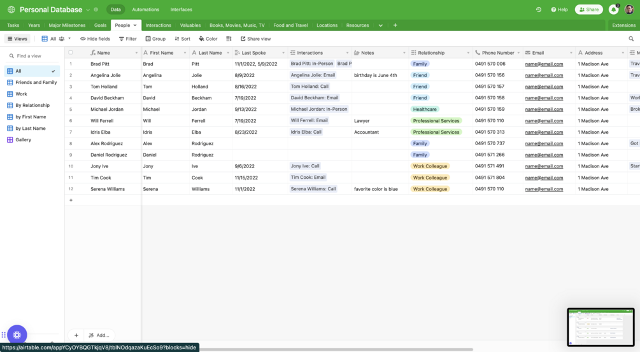Image resolution: width=640 pixels, height=352 pixels.
Task: Click Add... button at bottom
Action: click(99, 335)
